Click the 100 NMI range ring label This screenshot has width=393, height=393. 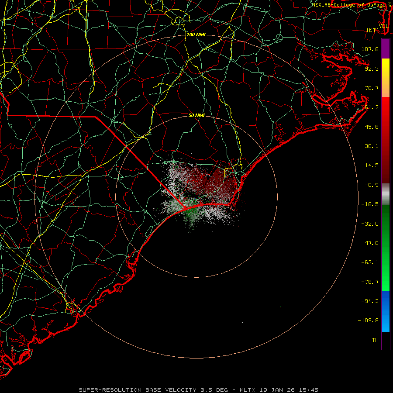(x=196, y=34)
